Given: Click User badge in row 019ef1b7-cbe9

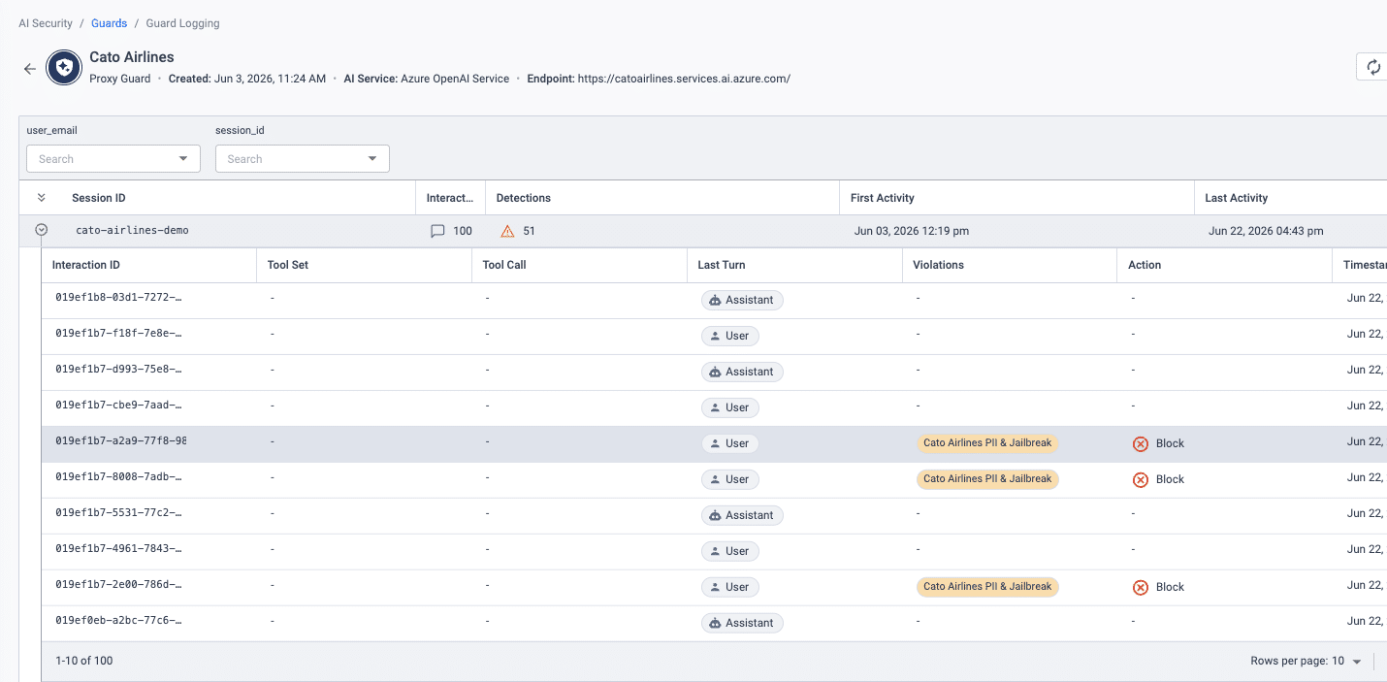Looking at the screenshot, I should 729,407.
